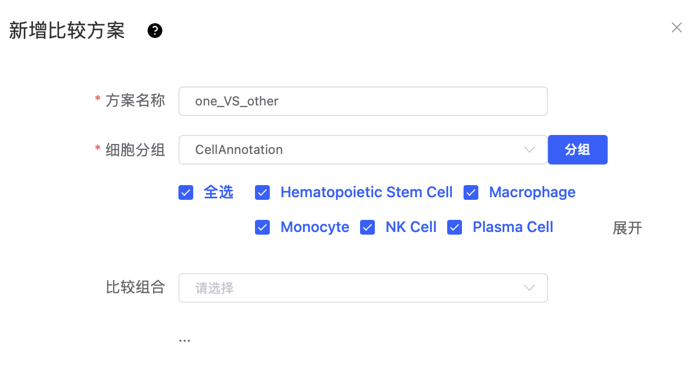
Task: Click the 方案名称 field label
Action: [135, 101]
